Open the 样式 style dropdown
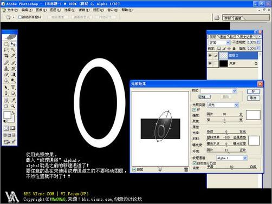The width and height of the screenshot is (272, 204). [x=219, y=91]
